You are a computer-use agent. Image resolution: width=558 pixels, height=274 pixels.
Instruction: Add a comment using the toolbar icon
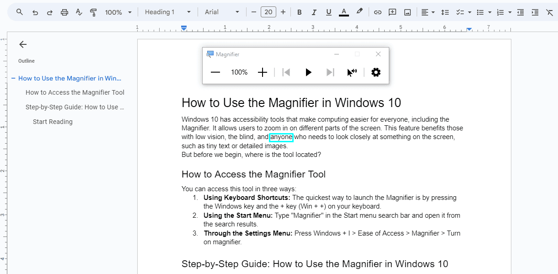(x=392, y=12)
